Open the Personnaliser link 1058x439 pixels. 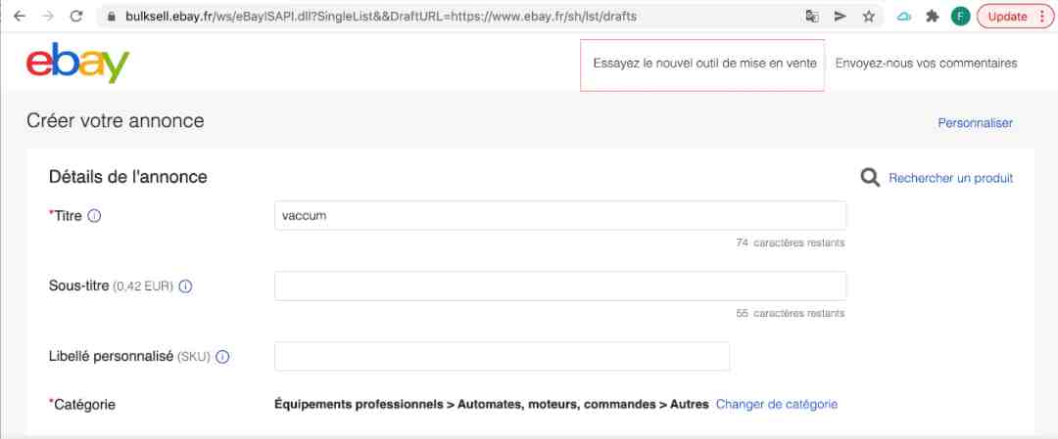point(975,123)
